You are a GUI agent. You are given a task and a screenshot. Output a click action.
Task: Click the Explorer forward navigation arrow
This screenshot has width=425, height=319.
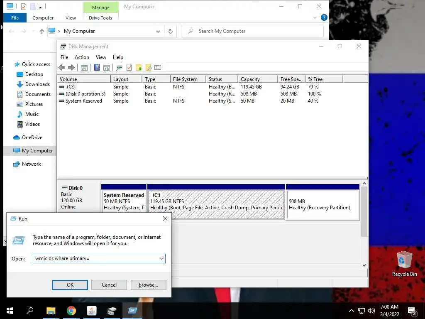pos(24,32)
